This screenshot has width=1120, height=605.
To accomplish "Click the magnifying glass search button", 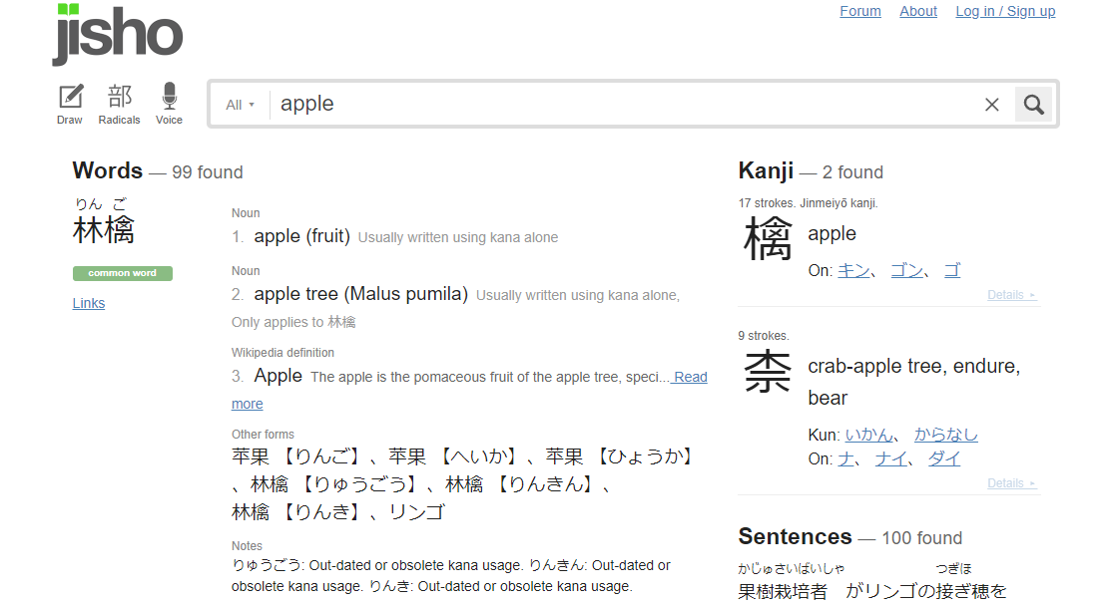I will click(x=1033, y=105).
